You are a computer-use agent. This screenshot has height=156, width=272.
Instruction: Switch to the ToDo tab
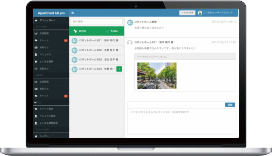tap(112, 31)
